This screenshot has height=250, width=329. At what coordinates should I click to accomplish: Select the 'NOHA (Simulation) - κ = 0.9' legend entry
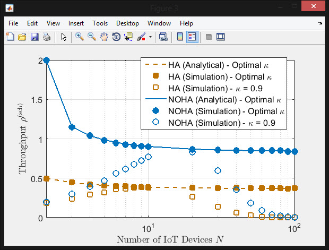click(x=214, y=123)
